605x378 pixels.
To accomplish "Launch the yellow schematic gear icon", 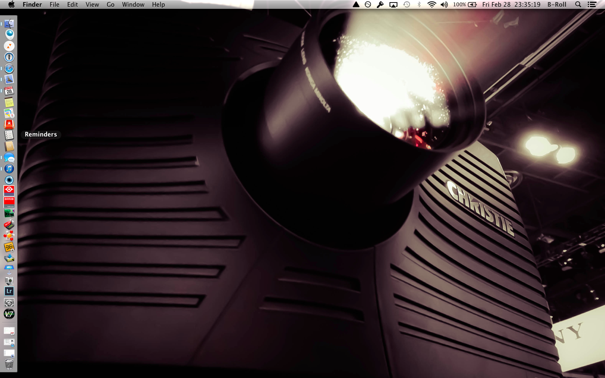I will coord(9,247).
